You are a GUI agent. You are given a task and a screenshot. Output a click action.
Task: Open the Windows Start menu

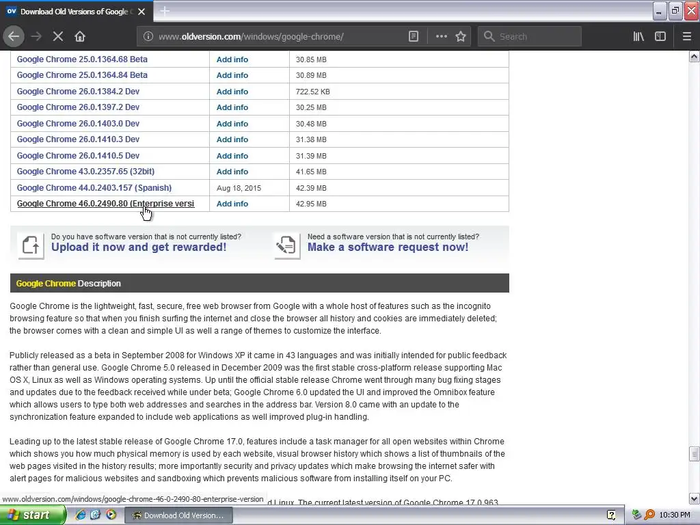[x=32, y=515]
